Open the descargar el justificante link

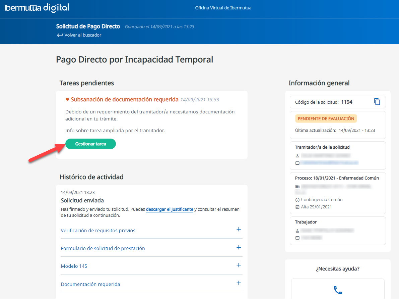click(x=170, y=209)
